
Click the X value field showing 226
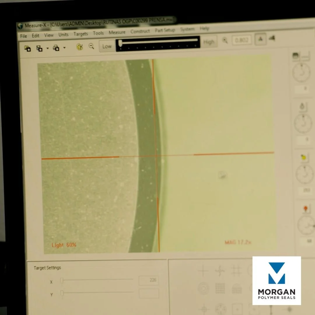pos(149,280)
